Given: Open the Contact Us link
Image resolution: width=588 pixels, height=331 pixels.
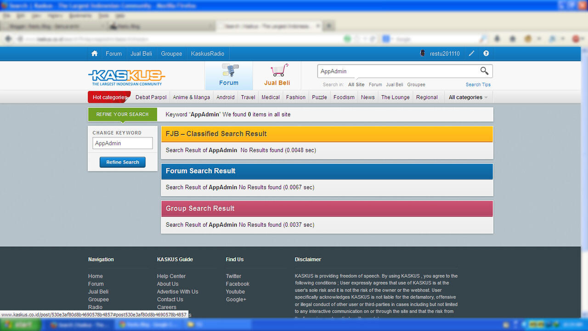Looking at the screenshot, I should tap(170, 300).
